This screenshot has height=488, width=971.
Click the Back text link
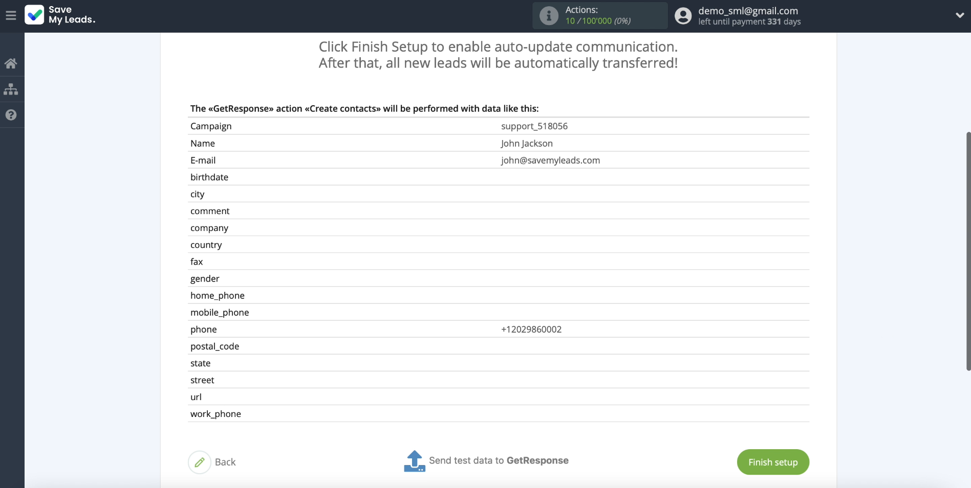click(225, 462)
